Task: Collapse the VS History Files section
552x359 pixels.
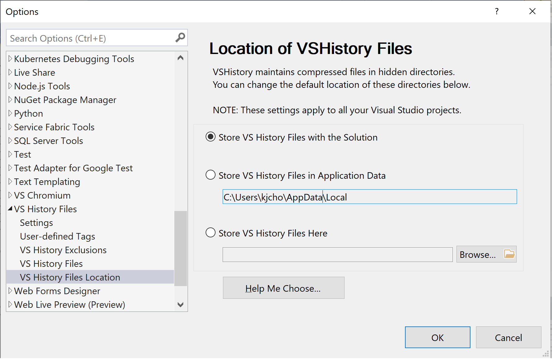Action: [10, 209]
